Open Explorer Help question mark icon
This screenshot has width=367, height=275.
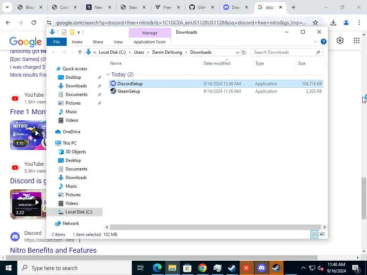[x=324, y=42]
